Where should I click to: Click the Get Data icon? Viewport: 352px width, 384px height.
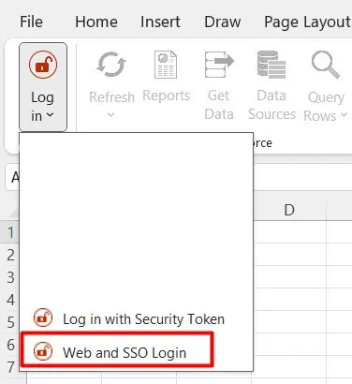(x=219, y=65)
